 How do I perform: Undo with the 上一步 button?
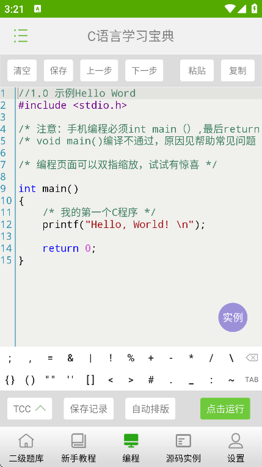99,70
